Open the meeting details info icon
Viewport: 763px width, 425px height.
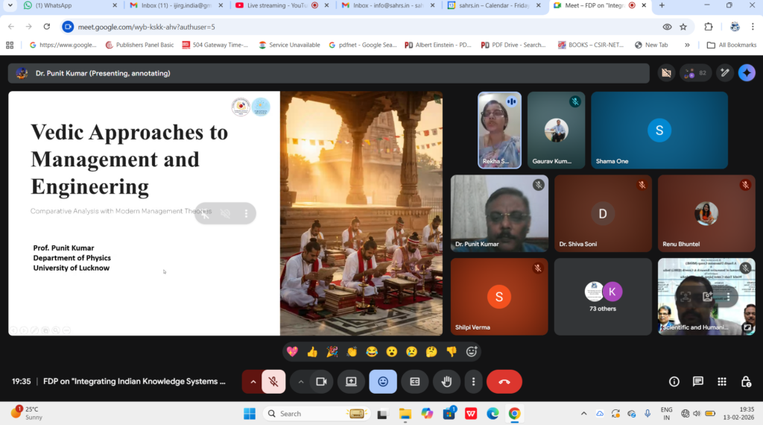click(x=674, y=382)
